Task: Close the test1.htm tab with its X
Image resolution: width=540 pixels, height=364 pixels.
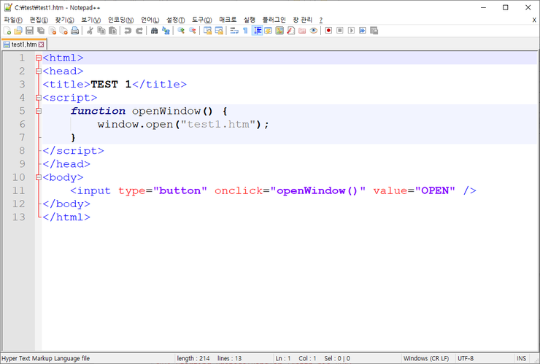Action: coord(42,44)
